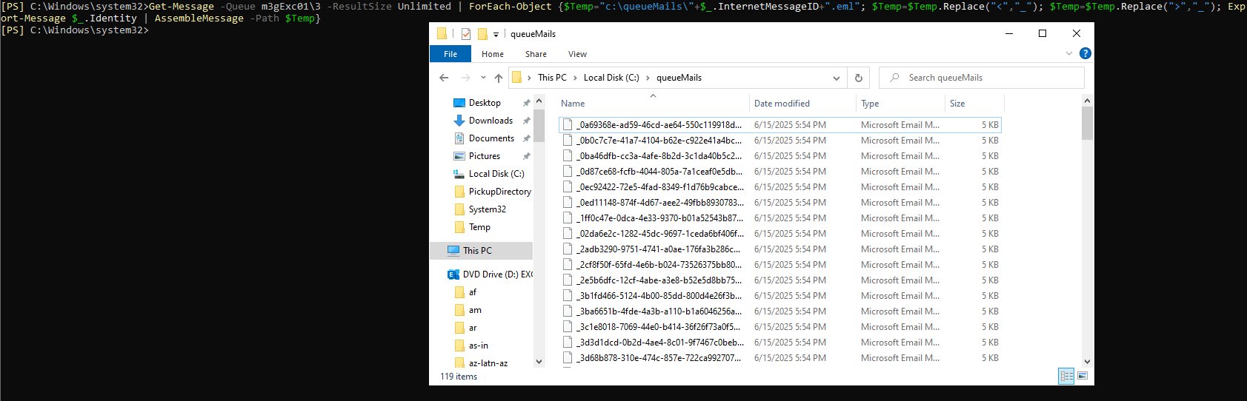Select file _02da6e2c-1282-45dc-9697-1ceda6bf406f
1247x401 pixels.
coord(781,234)
